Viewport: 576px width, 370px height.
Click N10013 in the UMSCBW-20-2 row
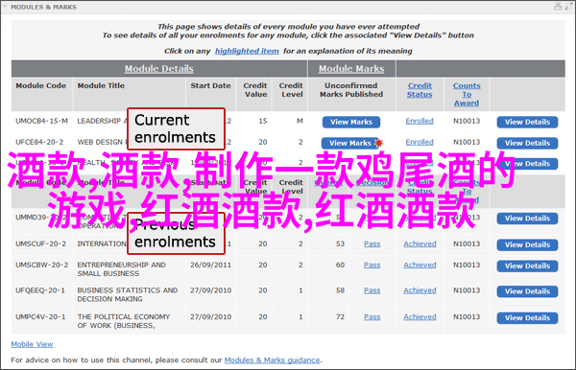point(467,265)
